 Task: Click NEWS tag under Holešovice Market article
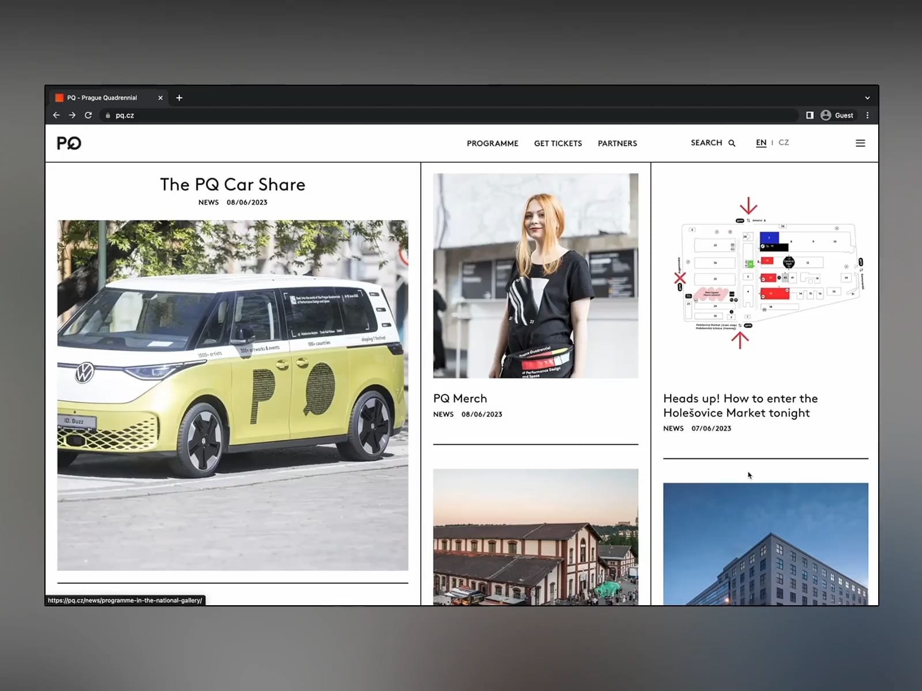[673, 428]
